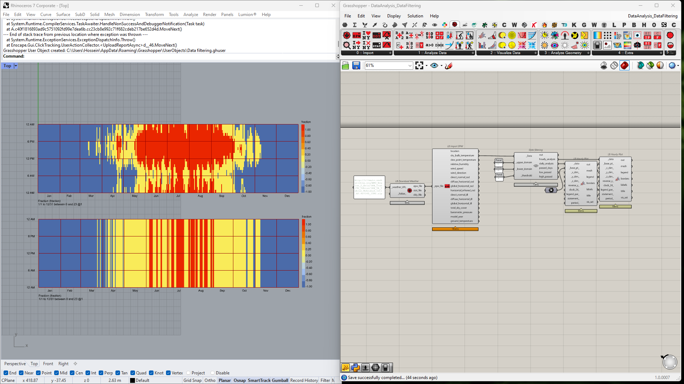The width and height of the screenshot is (684, 384).
Task: Click the download arrow icon in bottom bar
Action: [x=366, y=368]
